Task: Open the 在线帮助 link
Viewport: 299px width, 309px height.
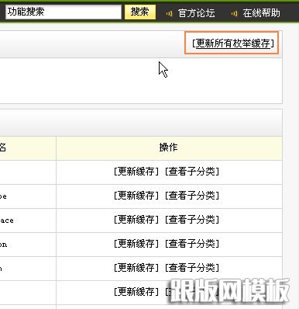Action: point(261,13)
